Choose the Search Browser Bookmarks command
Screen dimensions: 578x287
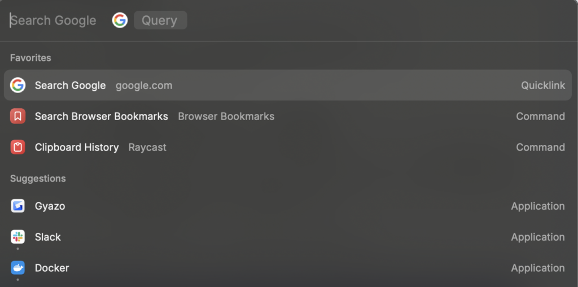[x=101, y=116]
